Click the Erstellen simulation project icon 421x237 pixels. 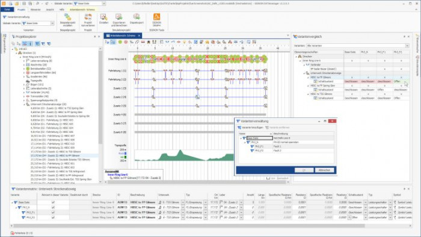coord(103,19)
